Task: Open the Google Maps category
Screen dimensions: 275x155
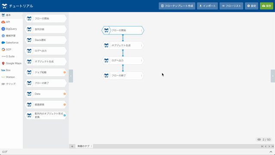Action: [x=11, y=63]
